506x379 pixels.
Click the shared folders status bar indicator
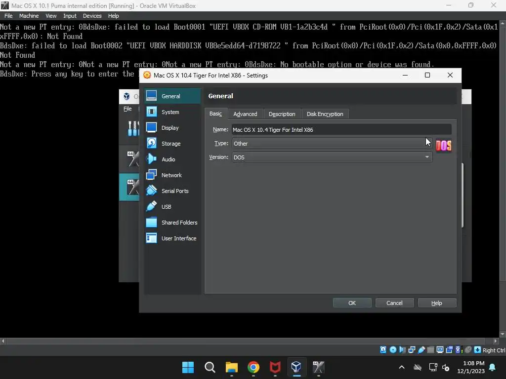click(430, 350)
